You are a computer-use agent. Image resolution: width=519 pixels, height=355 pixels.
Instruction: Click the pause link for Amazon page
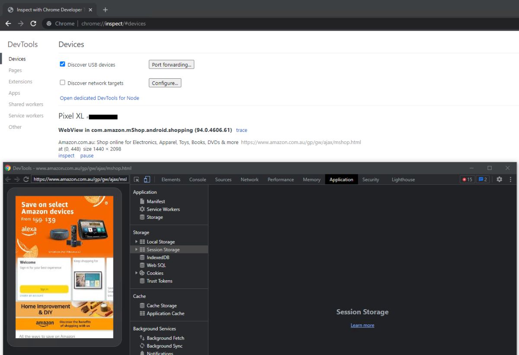pos(87,156)
